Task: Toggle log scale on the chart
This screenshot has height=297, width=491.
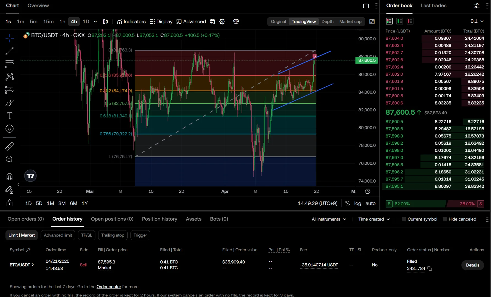Action: pyautogui.click(x=358, y=203)
